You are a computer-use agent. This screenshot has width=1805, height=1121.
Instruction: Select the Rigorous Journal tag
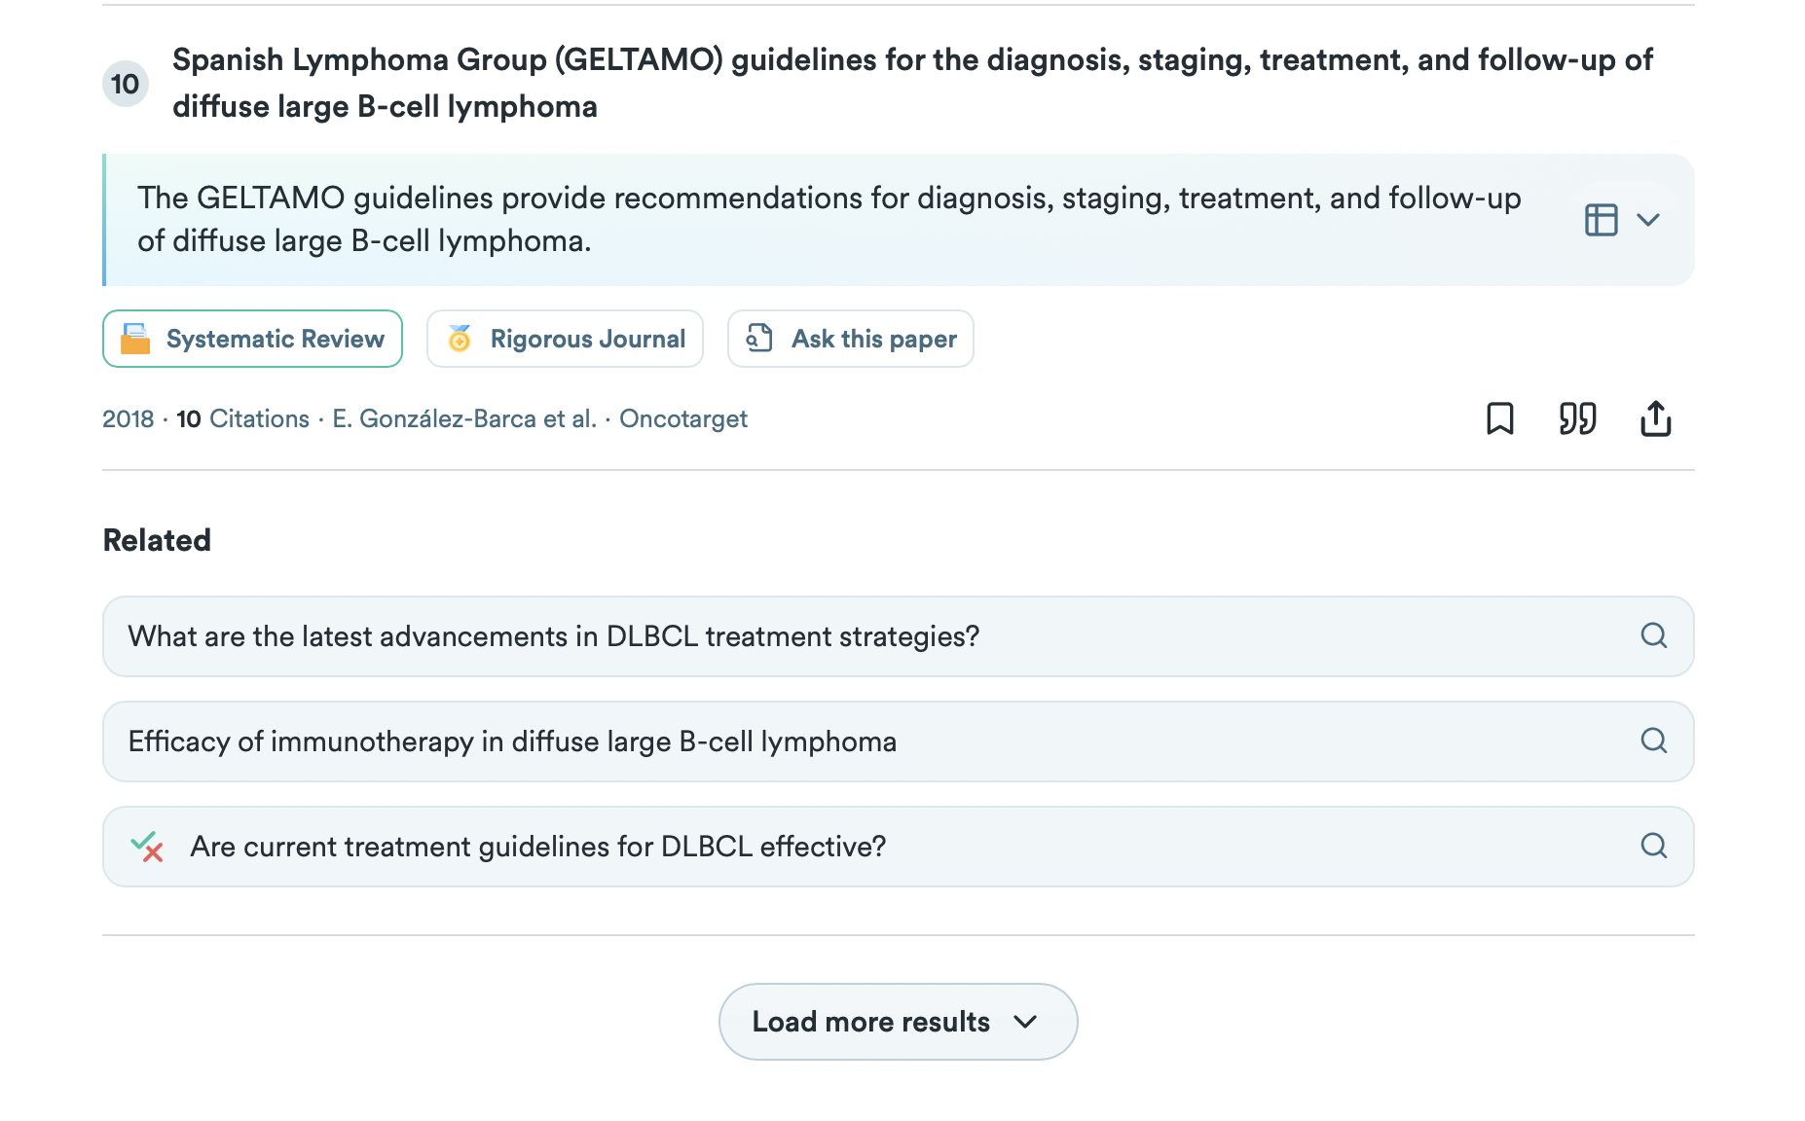pos(565,339)
